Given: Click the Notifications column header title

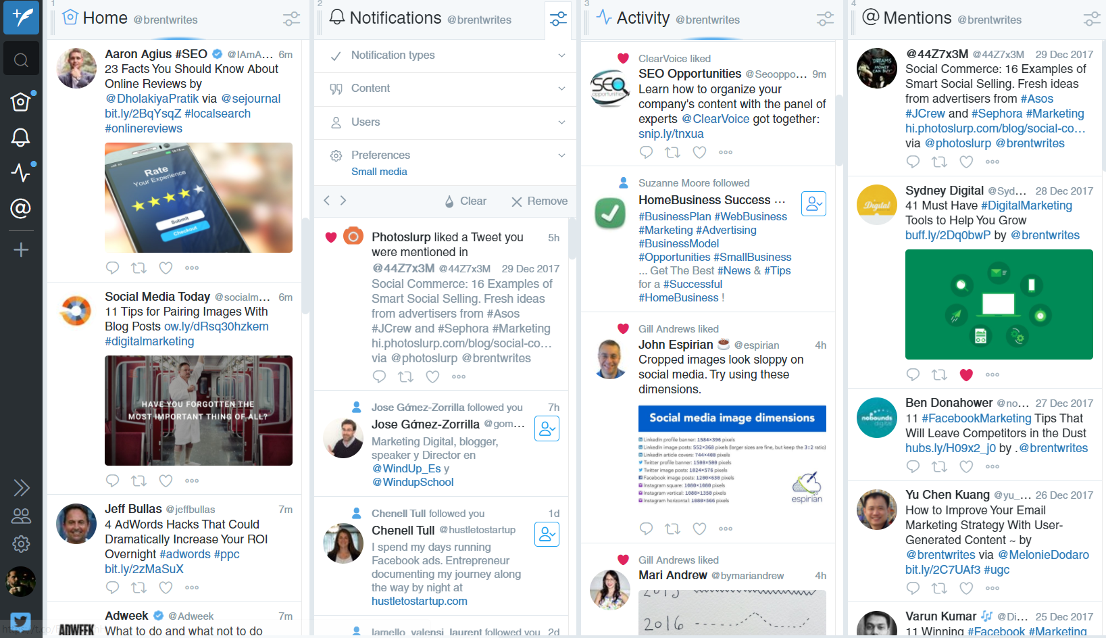Looking at the screenshot, I should pos(395,18).
